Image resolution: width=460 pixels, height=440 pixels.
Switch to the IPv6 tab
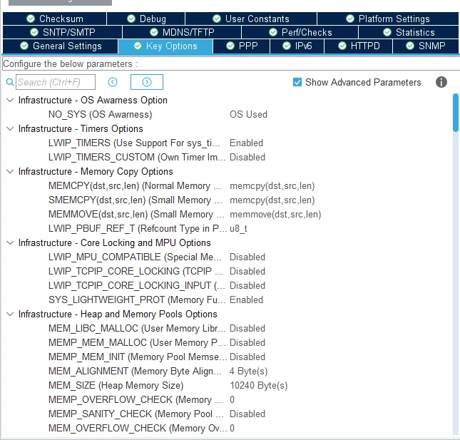(297, 46)
